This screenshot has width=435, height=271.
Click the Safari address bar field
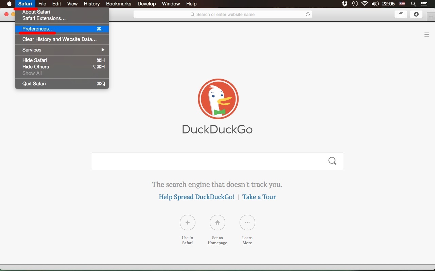(223, 14)
